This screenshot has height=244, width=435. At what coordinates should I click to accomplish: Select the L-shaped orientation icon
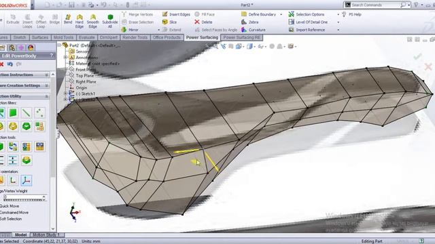13,180
